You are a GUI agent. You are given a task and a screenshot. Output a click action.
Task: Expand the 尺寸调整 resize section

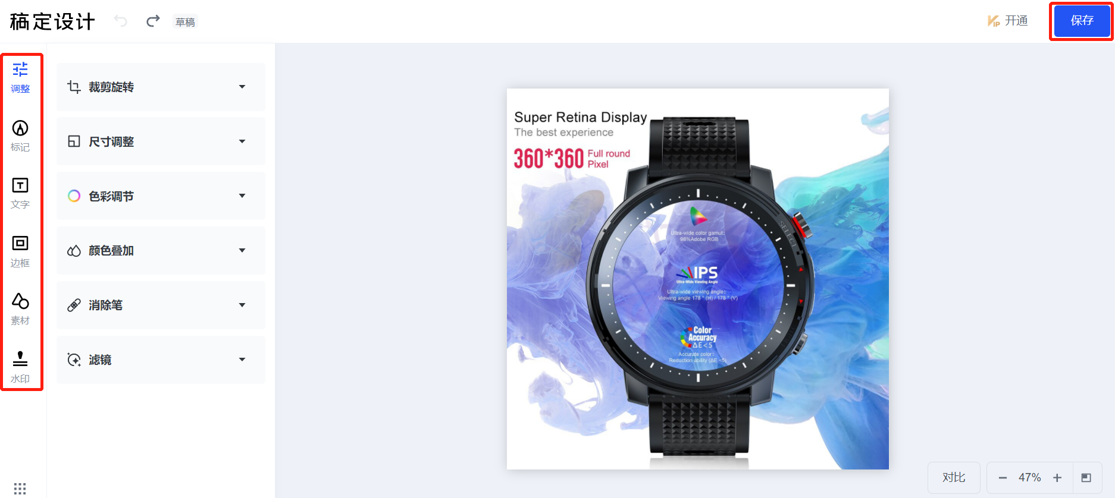point(161,141)
